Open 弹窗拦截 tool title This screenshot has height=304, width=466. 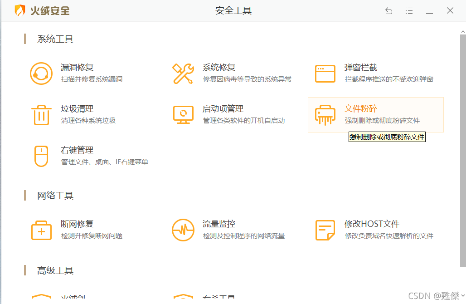361,68
